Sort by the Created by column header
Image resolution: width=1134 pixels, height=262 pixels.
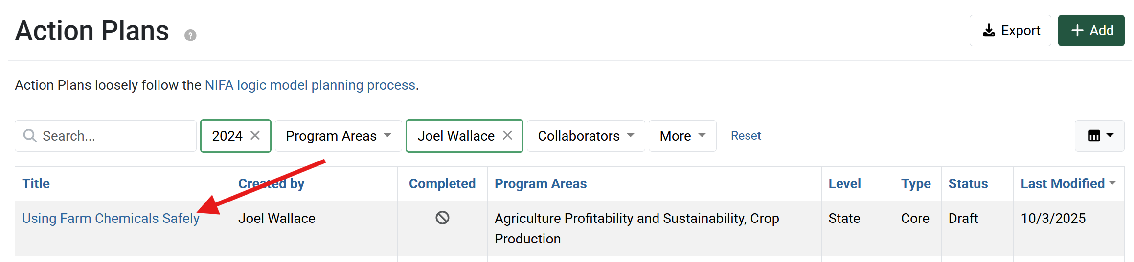coord(272,184)
